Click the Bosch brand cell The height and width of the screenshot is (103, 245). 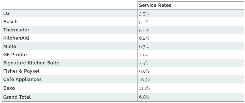coord(70,22)
